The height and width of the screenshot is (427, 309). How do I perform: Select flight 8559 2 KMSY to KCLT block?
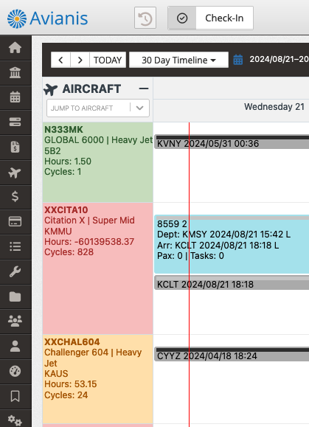[x=232, y=244]
